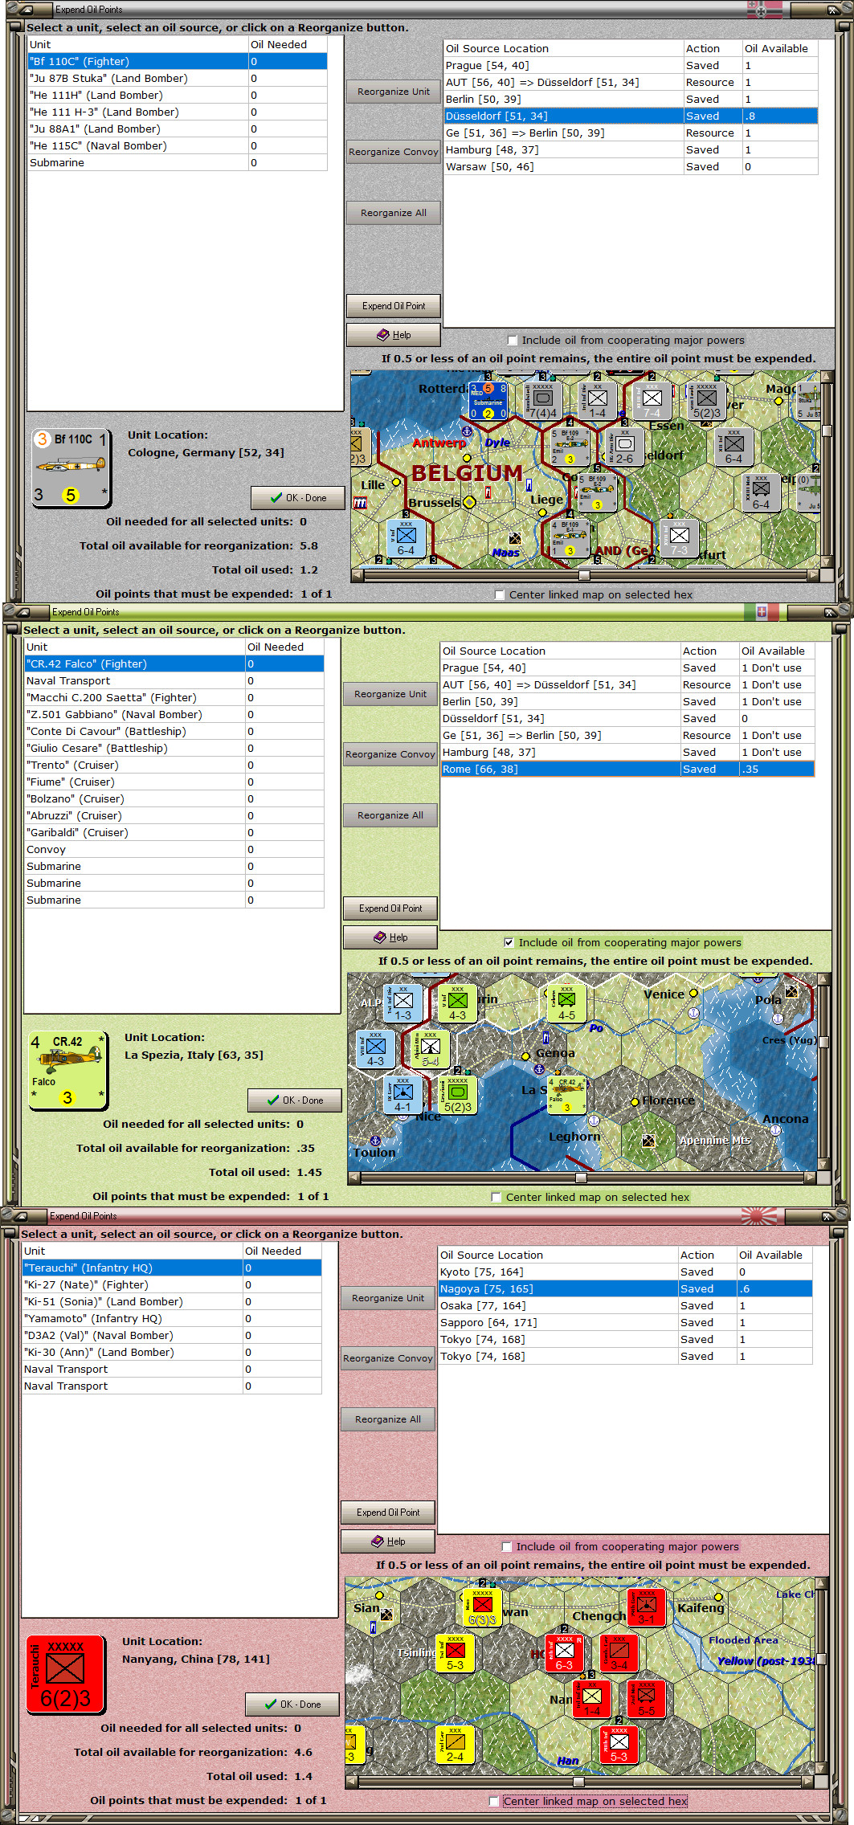This screenshot has width=854, height=1825.
Task: Select the blue 4-1 counter near Nice
Action: (402, 1095)
